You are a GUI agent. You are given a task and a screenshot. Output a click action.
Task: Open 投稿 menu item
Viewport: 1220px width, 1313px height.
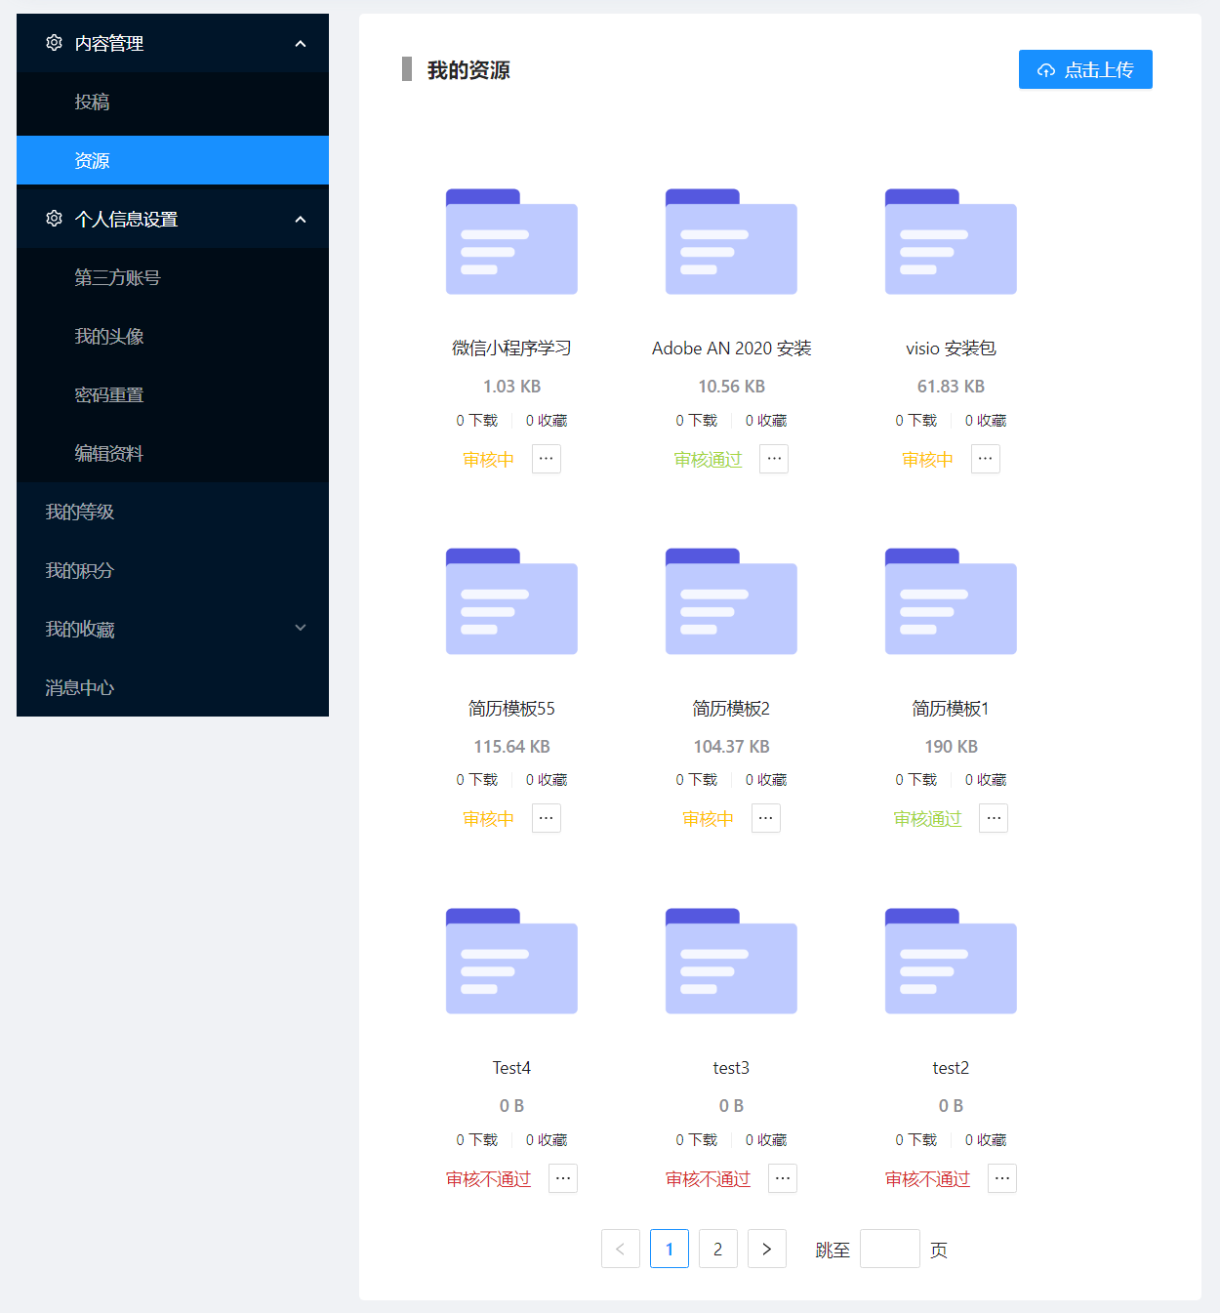click(173, 102)
